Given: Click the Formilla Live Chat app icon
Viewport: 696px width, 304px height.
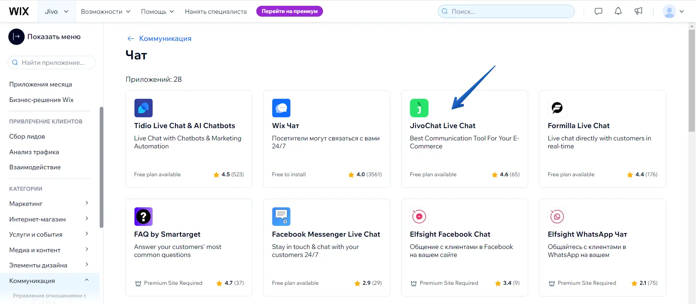Looking at the screenshot, I should pos(557,108).
